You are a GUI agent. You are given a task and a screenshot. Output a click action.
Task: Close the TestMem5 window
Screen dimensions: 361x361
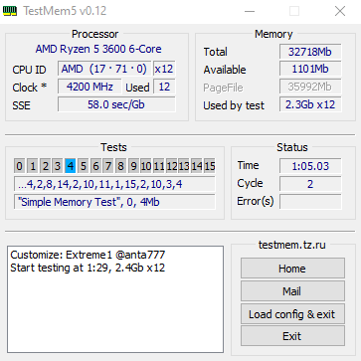[x=340, y=11]
